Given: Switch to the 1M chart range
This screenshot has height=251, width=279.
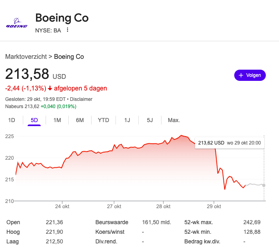Looking at the screenshot, I should [57, 120].
